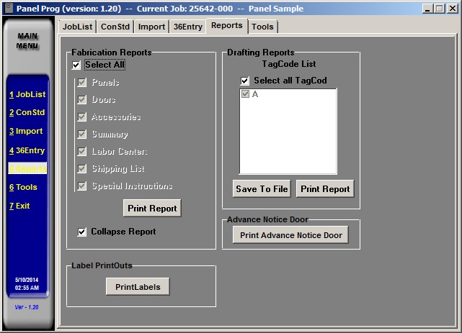Toggle the Shipping List checkbox
Image resolution: width=462 pixels, height=333 pixels.
pos(82,169)
